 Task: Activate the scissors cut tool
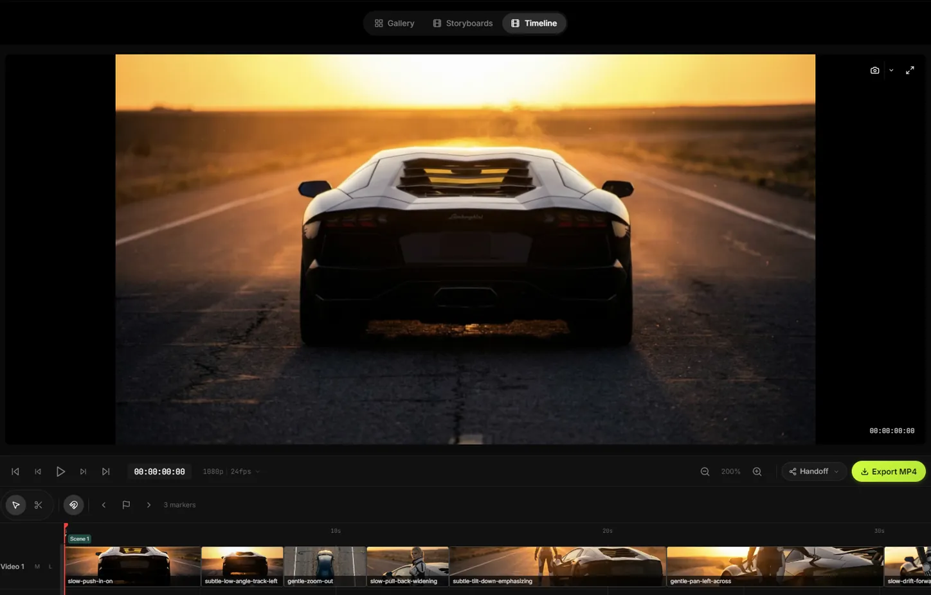[38, 504]
